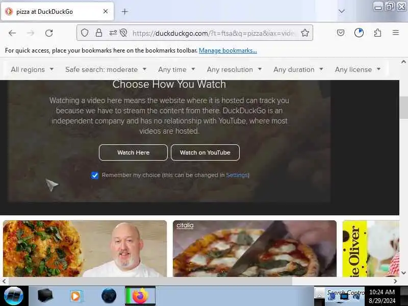Expand the Any license filter
Screen dimensions: 408x306
pos(358,69)
